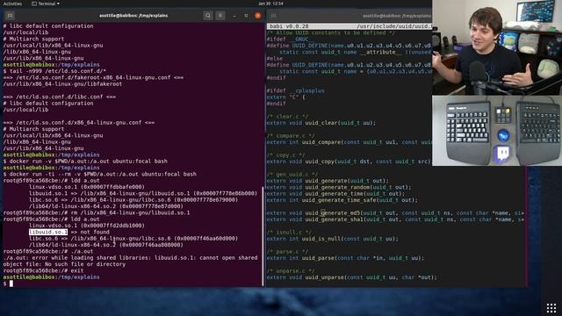
Task: Click 'extern void uuid_generate(uuid_t out);' line
Action: (328, 181)
